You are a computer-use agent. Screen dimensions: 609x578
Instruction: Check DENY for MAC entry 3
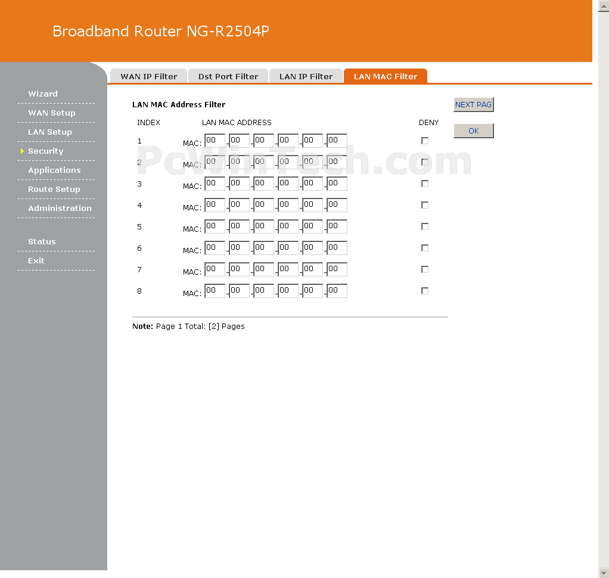(425, 184)
